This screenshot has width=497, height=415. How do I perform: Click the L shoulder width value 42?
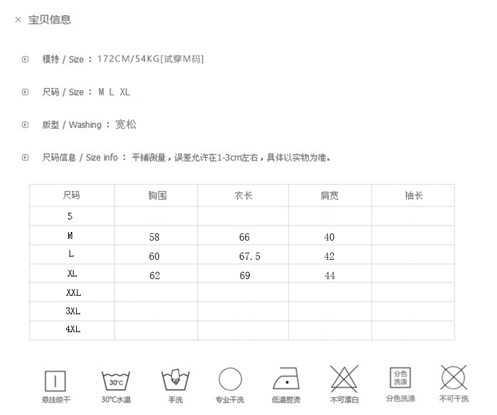click(x=329, y=256)
